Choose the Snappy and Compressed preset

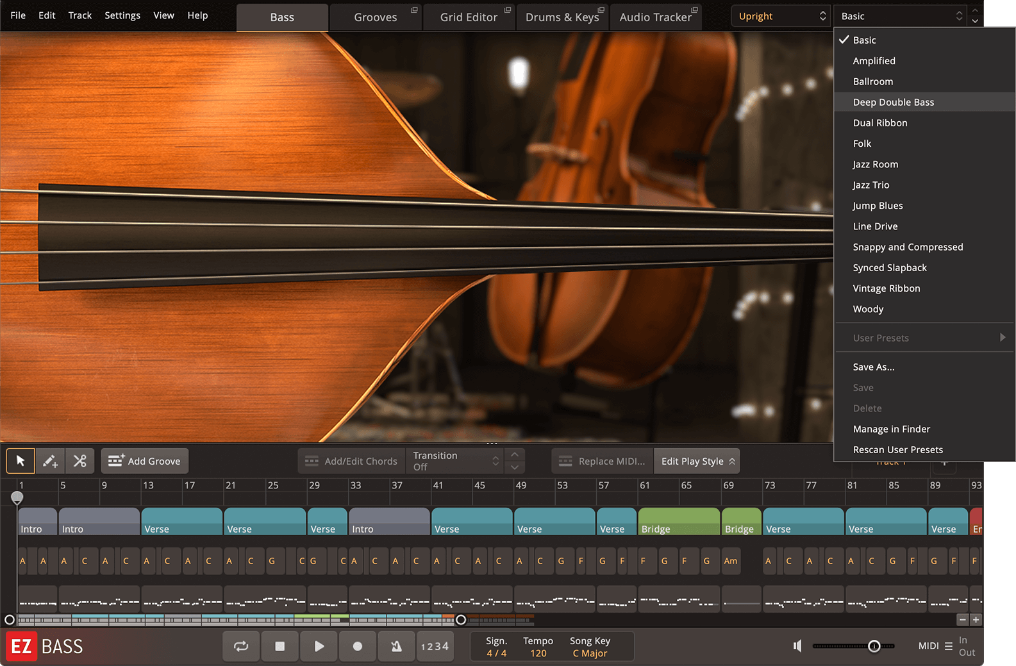click(924, 247)
